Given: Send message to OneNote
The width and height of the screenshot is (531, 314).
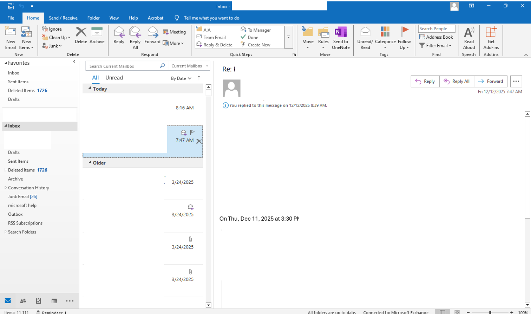Looking at the screenshot, I should coord(341,38).
